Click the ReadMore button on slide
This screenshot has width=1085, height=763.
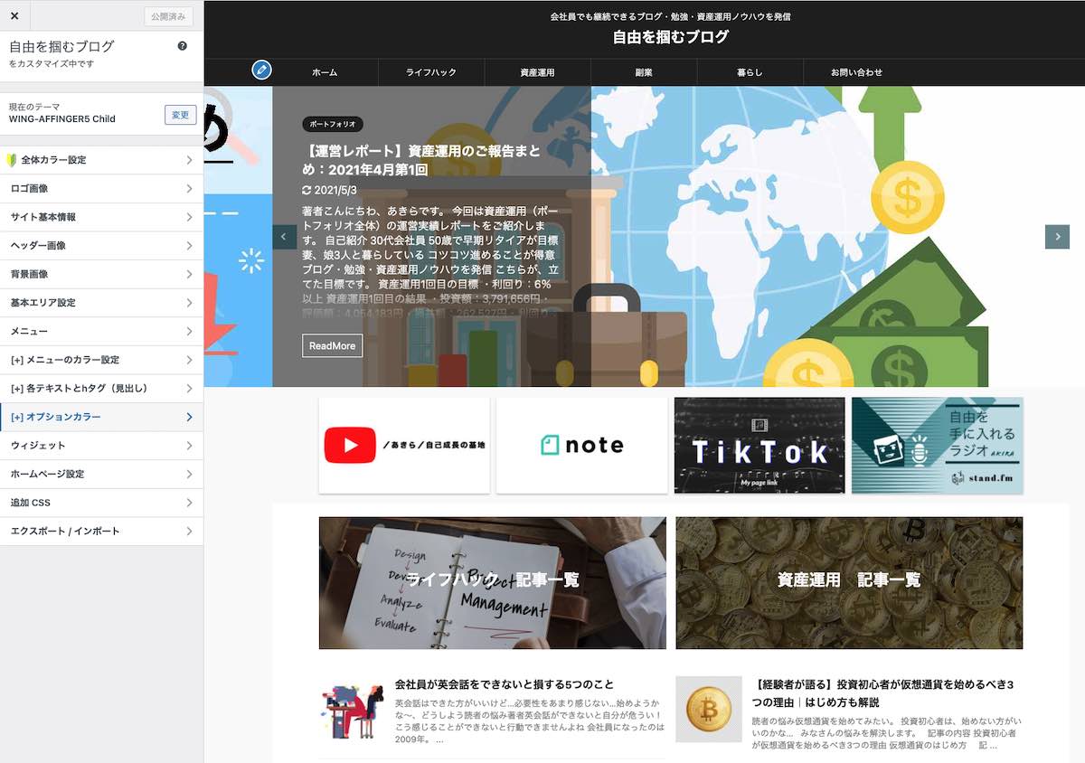(332, 345)
